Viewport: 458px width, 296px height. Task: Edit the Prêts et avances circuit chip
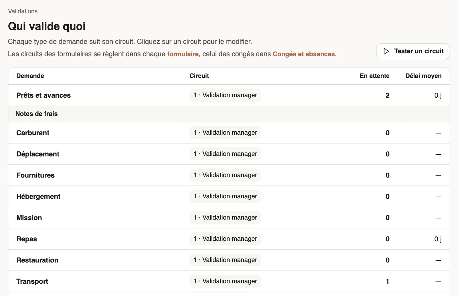pos(225,95)
